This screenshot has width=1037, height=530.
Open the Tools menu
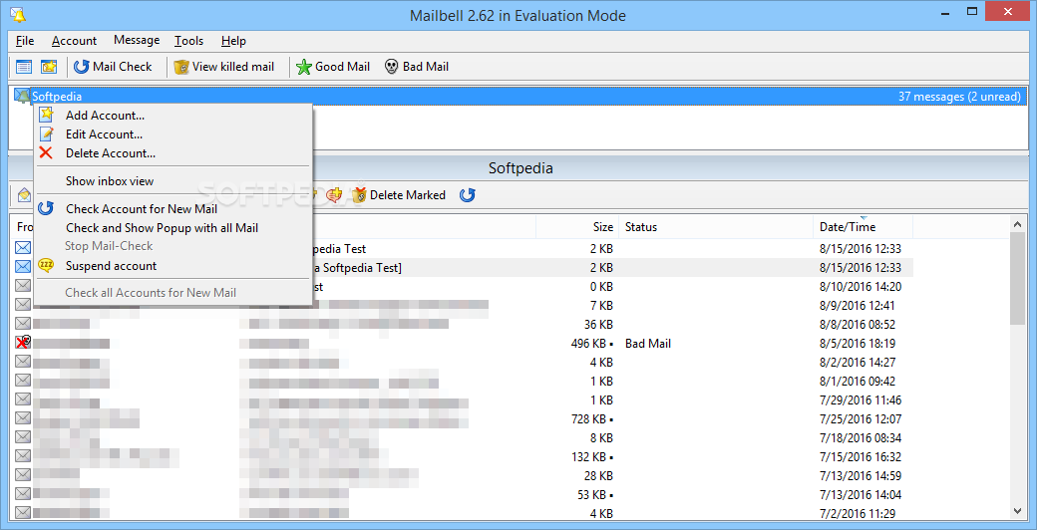click(x=189, y=41)
